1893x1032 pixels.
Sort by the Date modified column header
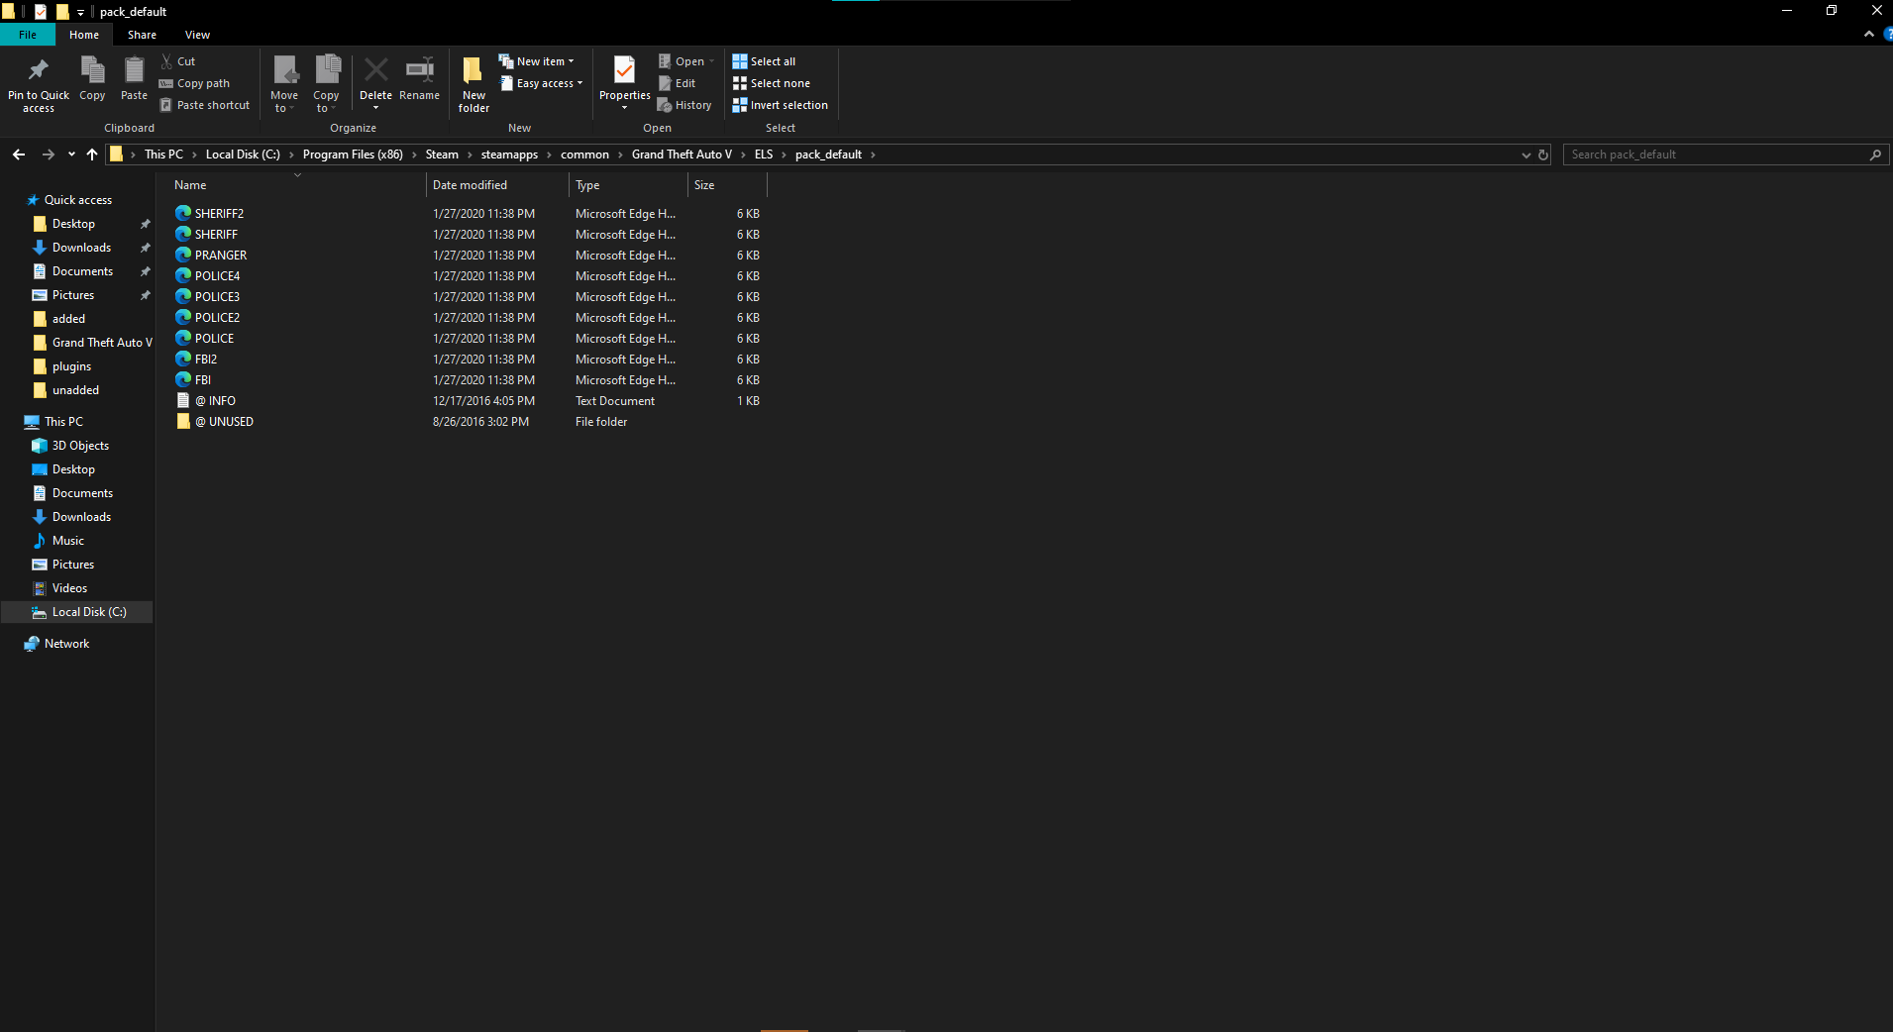(470, 185)
